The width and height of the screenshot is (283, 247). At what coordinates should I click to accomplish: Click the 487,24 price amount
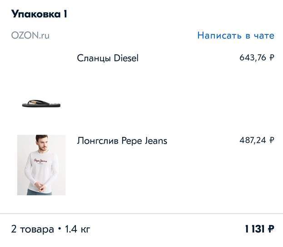coord(253,140)
